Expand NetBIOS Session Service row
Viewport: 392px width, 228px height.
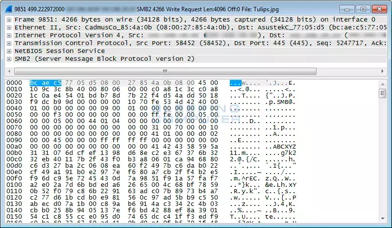click(x=9, y=51)
